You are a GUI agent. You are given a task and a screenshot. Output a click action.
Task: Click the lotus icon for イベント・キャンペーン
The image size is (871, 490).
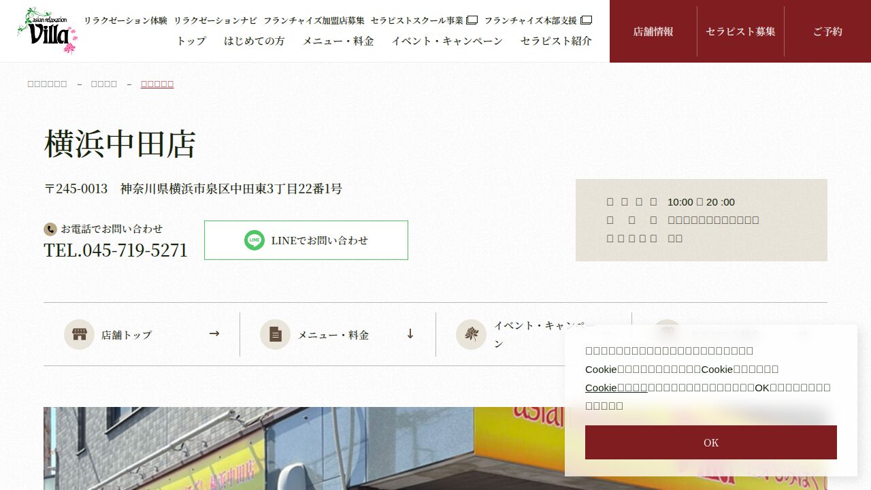(471, 335)
